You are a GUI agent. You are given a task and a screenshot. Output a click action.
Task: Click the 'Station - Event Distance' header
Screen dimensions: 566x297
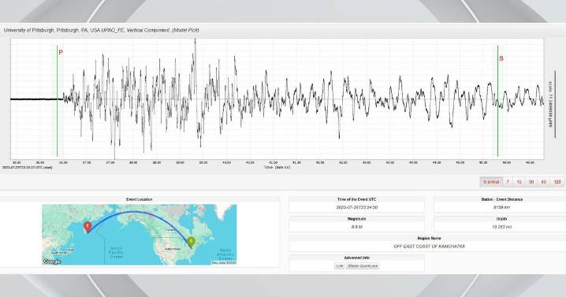501,199
